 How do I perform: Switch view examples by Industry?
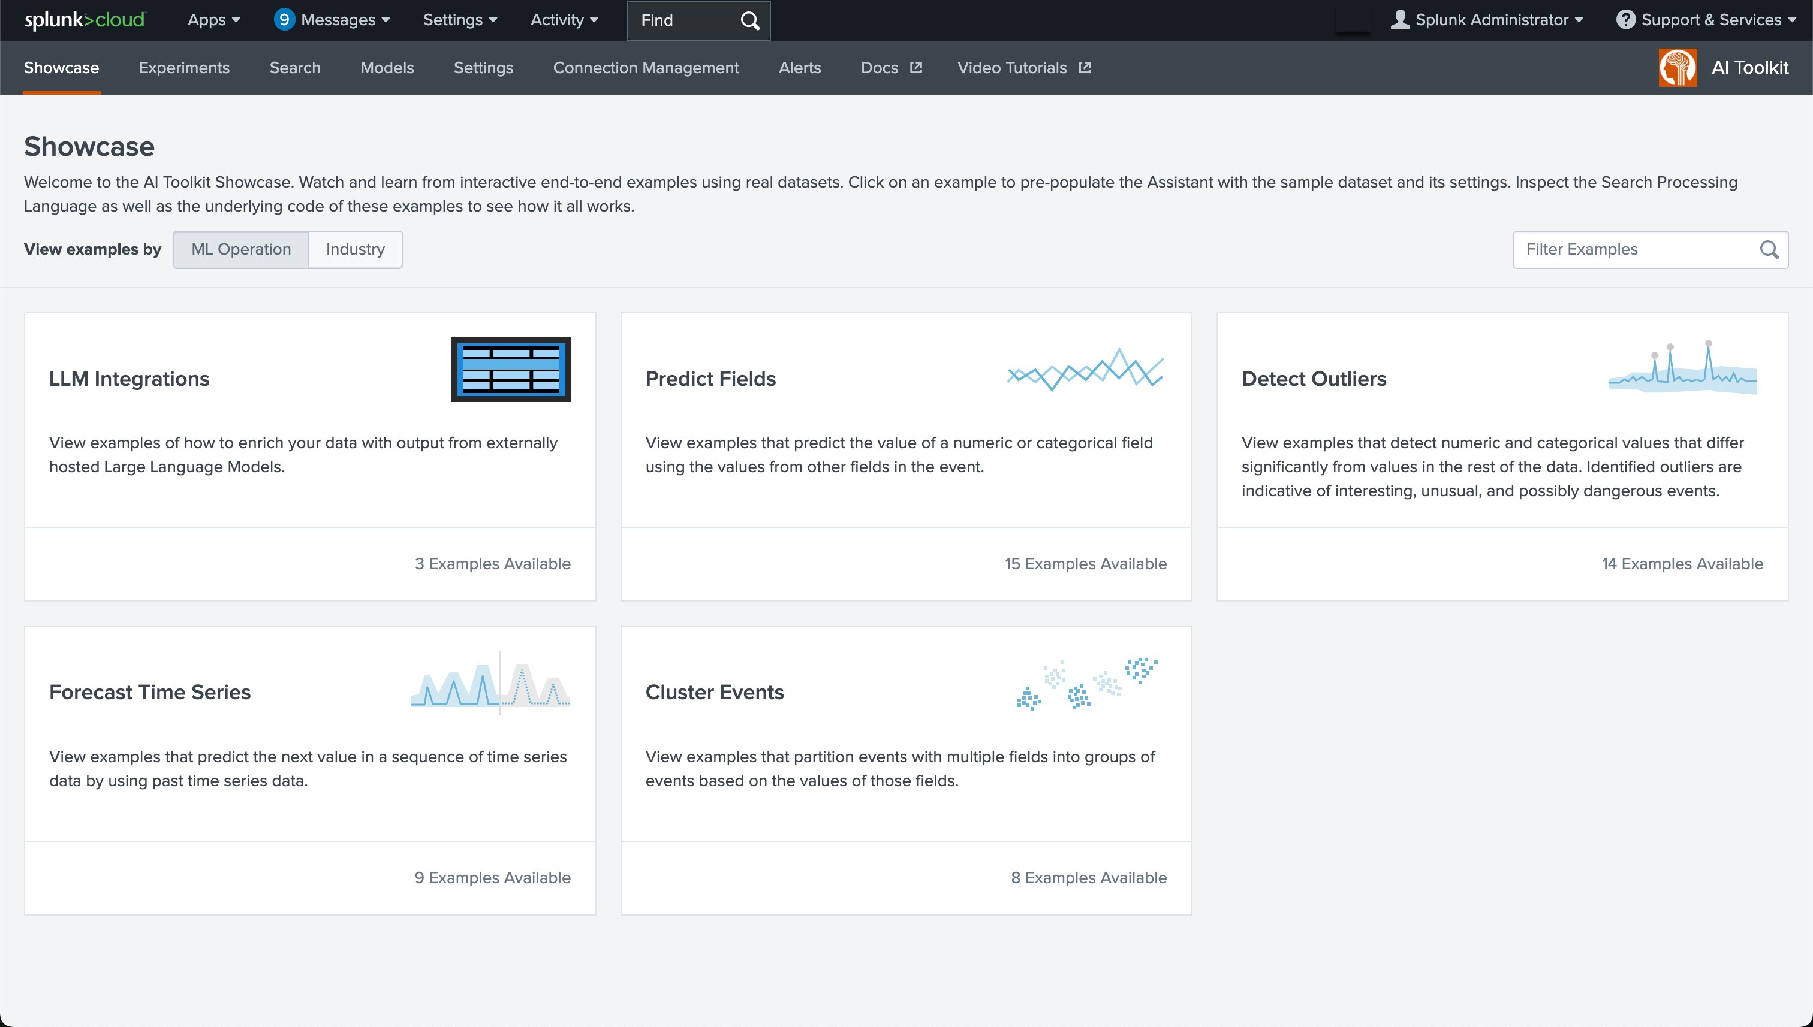[355, 250]
